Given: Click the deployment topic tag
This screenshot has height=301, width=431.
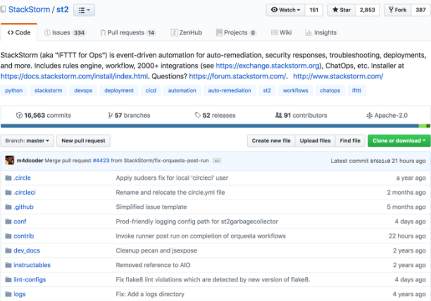Looking at the screenshot, I should point(119,91).
